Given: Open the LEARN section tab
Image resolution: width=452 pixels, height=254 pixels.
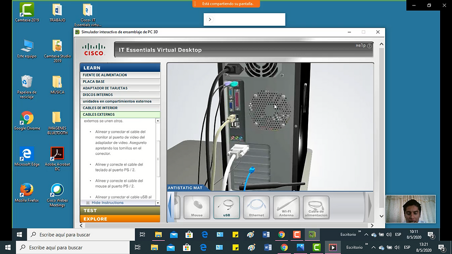Looking at the screenshot, I should point(120,68).
